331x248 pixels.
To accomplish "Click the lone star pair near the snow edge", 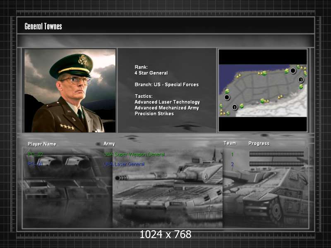I will pos(280,97).
